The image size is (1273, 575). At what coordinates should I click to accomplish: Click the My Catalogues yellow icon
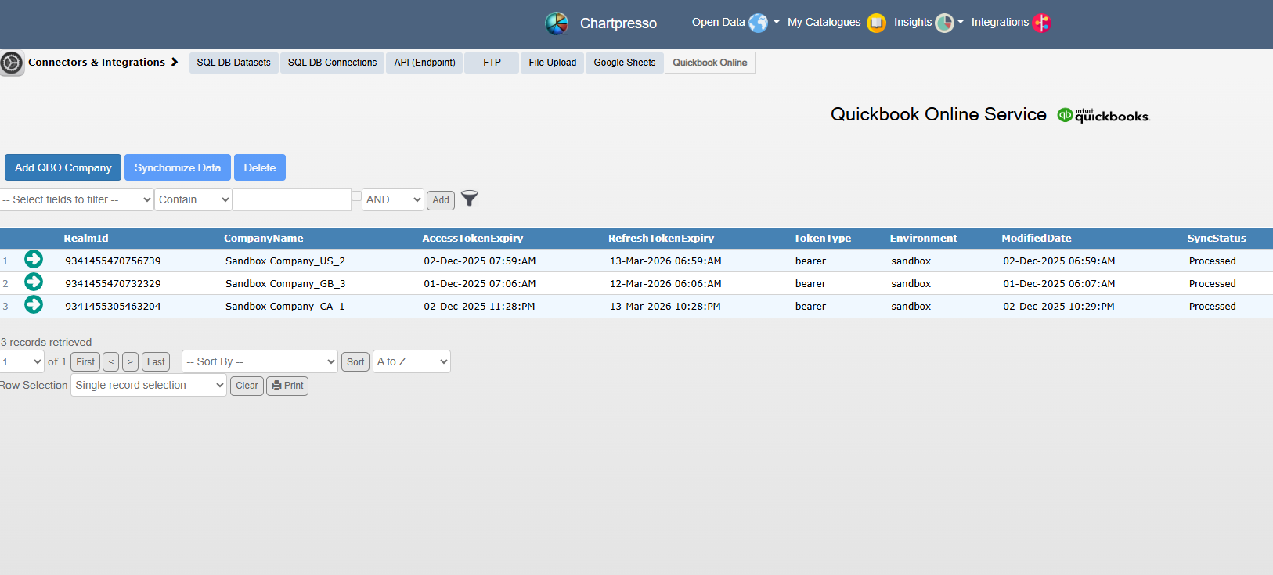876,23
